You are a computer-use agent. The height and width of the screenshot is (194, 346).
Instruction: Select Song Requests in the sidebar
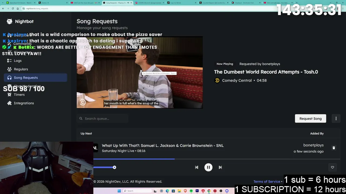[x=35, y=78]
